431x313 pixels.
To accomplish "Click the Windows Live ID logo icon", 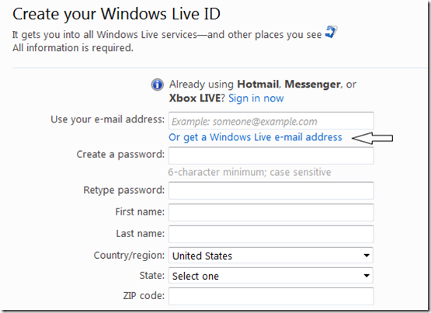I will 332,32.
